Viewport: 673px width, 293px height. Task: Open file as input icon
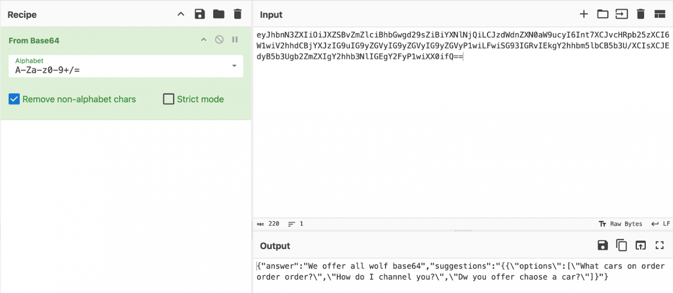(x=621, y=14)
